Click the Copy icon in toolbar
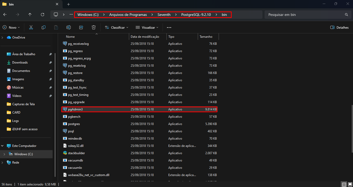 (x=44, y=27)
